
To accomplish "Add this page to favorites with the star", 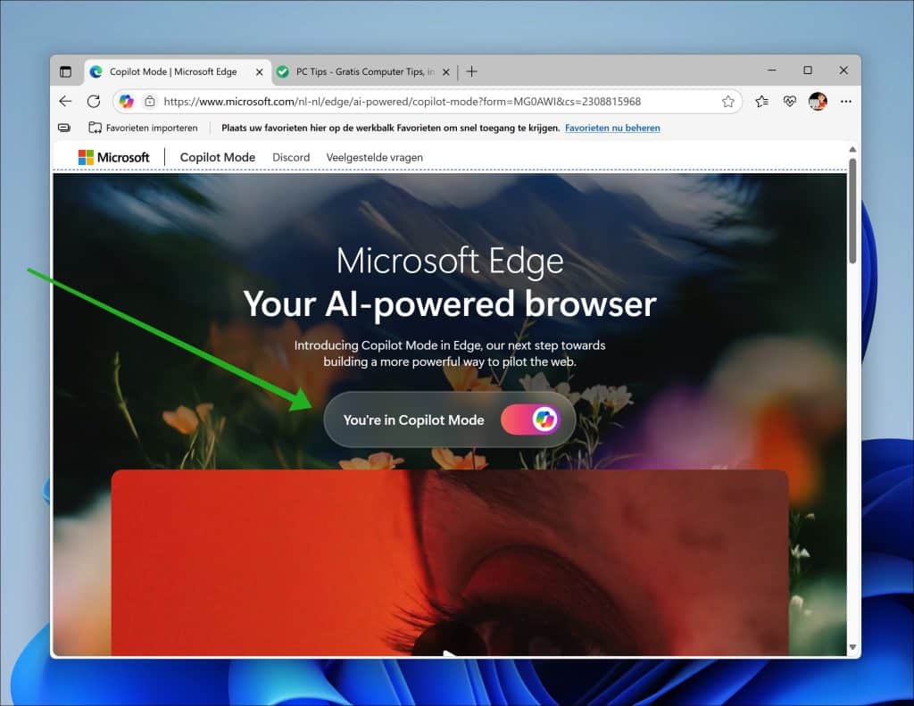I will pyautogui.click(x=728, y=102).
